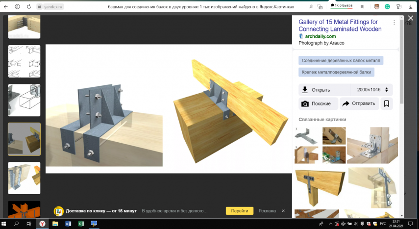Screen dimensions: 419x229
Task: Share image using Отправить button
Action: (x=359, y=103)
